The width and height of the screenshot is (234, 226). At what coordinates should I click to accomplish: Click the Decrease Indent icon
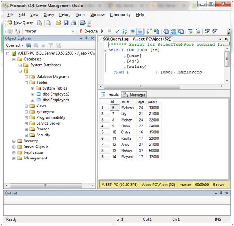click(x=207, y=31)
